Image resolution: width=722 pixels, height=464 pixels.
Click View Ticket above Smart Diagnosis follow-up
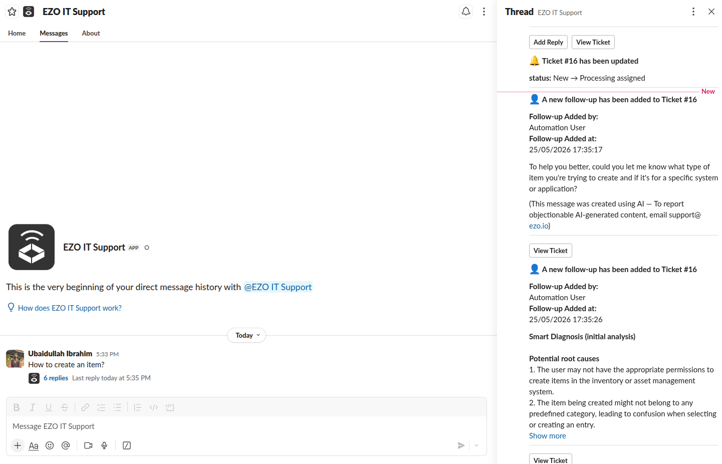point(551,251)
